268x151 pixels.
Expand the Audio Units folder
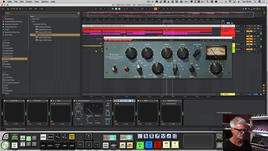point(31,19)
